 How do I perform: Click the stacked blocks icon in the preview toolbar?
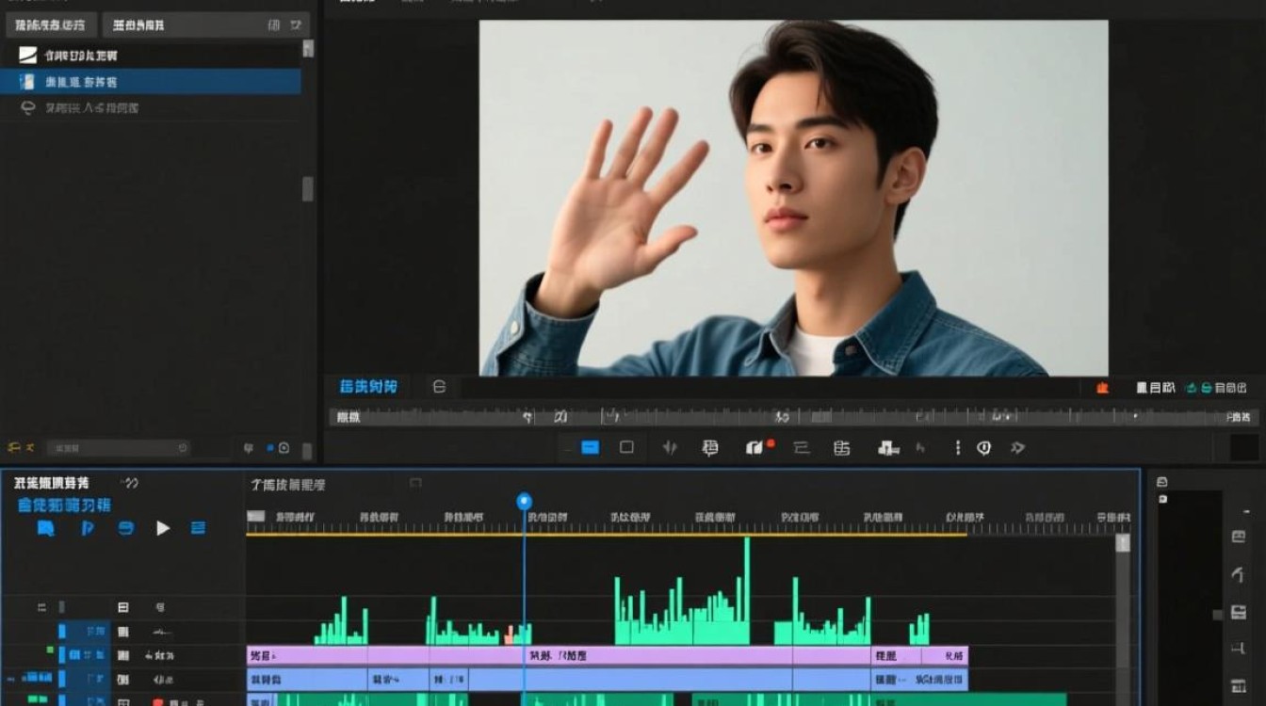click(888, 448)
